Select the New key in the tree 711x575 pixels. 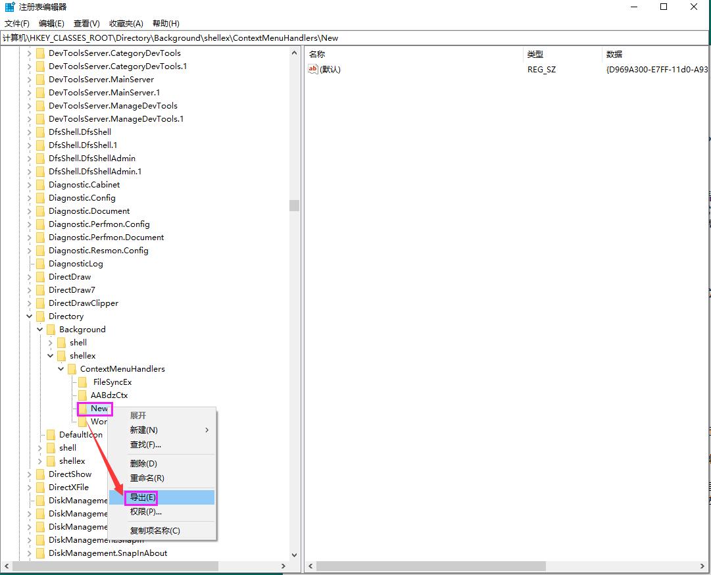[99, 408]
